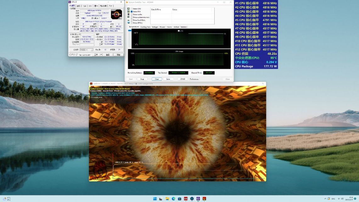Click the Stress cache row icon in AIDA64
The image size is (359, 202).
(x=128, y=14)
